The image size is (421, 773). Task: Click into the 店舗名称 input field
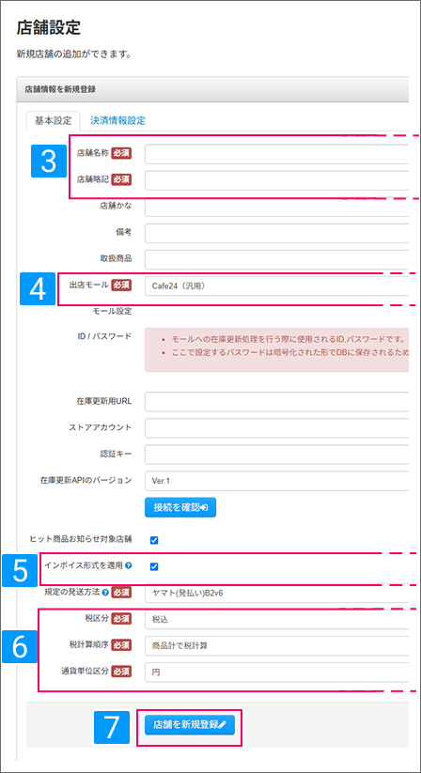[x=276, y=154]
